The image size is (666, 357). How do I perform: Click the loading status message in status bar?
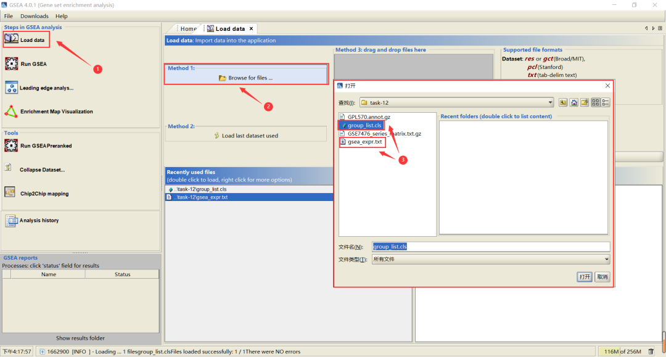tap(174, 351)
